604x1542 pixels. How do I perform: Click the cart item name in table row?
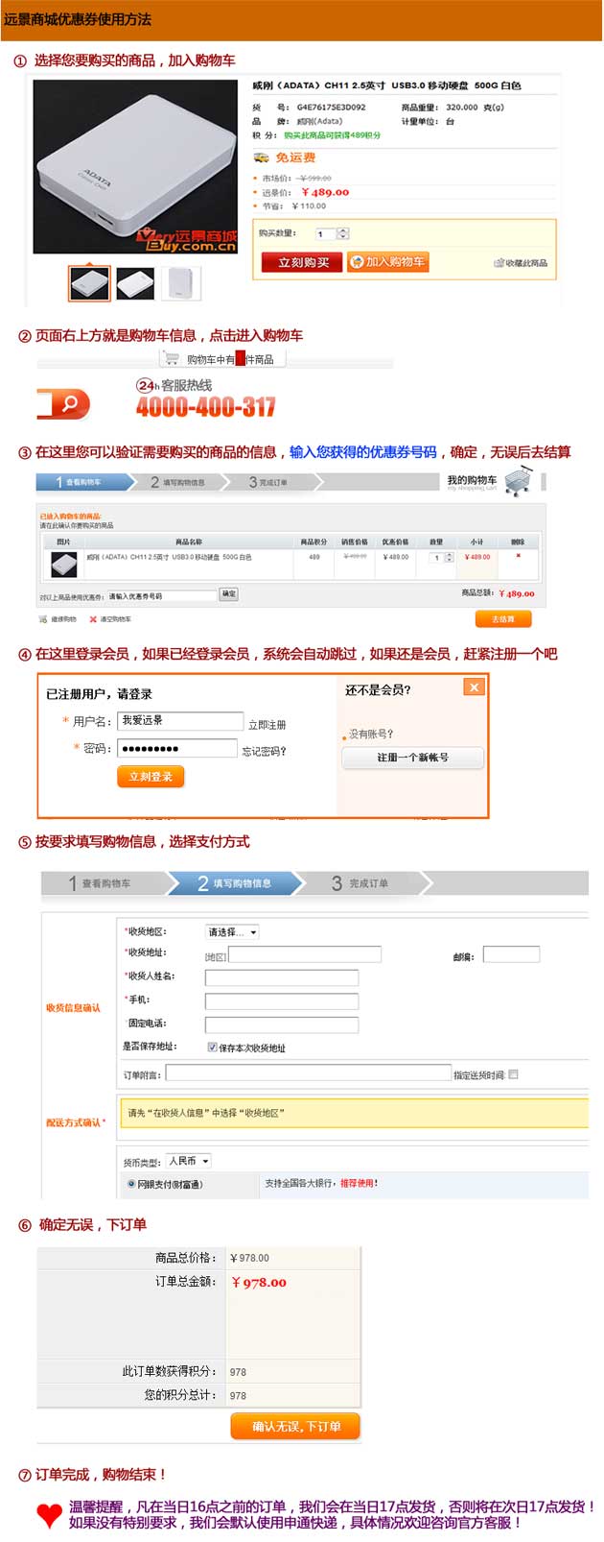point(169,557)
